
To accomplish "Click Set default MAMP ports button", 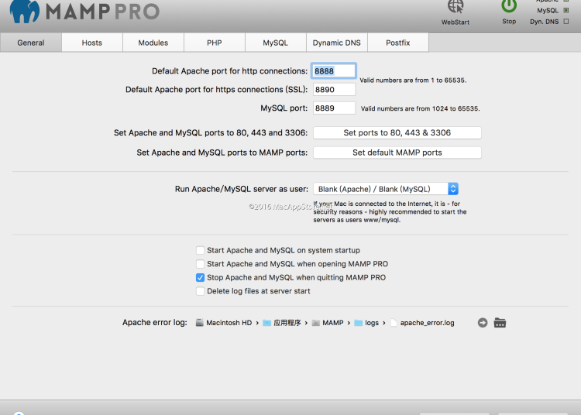I will click(x=397, y=153).
